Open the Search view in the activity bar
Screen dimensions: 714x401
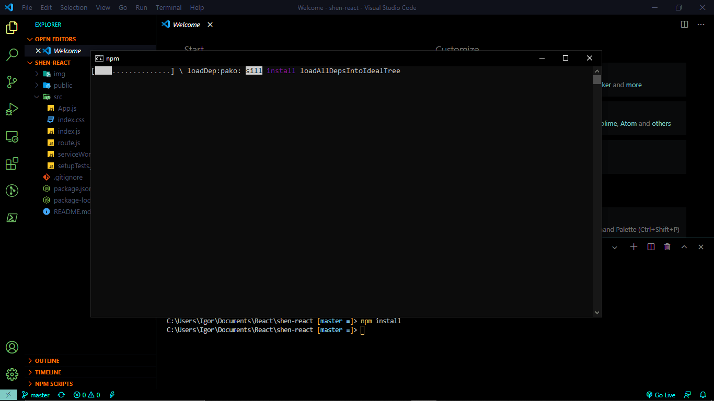[12, 55]
